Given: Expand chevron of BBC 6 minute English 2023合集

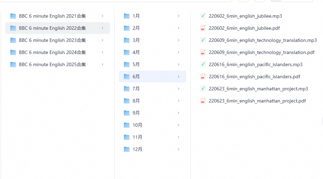Looking at the screenshot, I should (102, 41).
